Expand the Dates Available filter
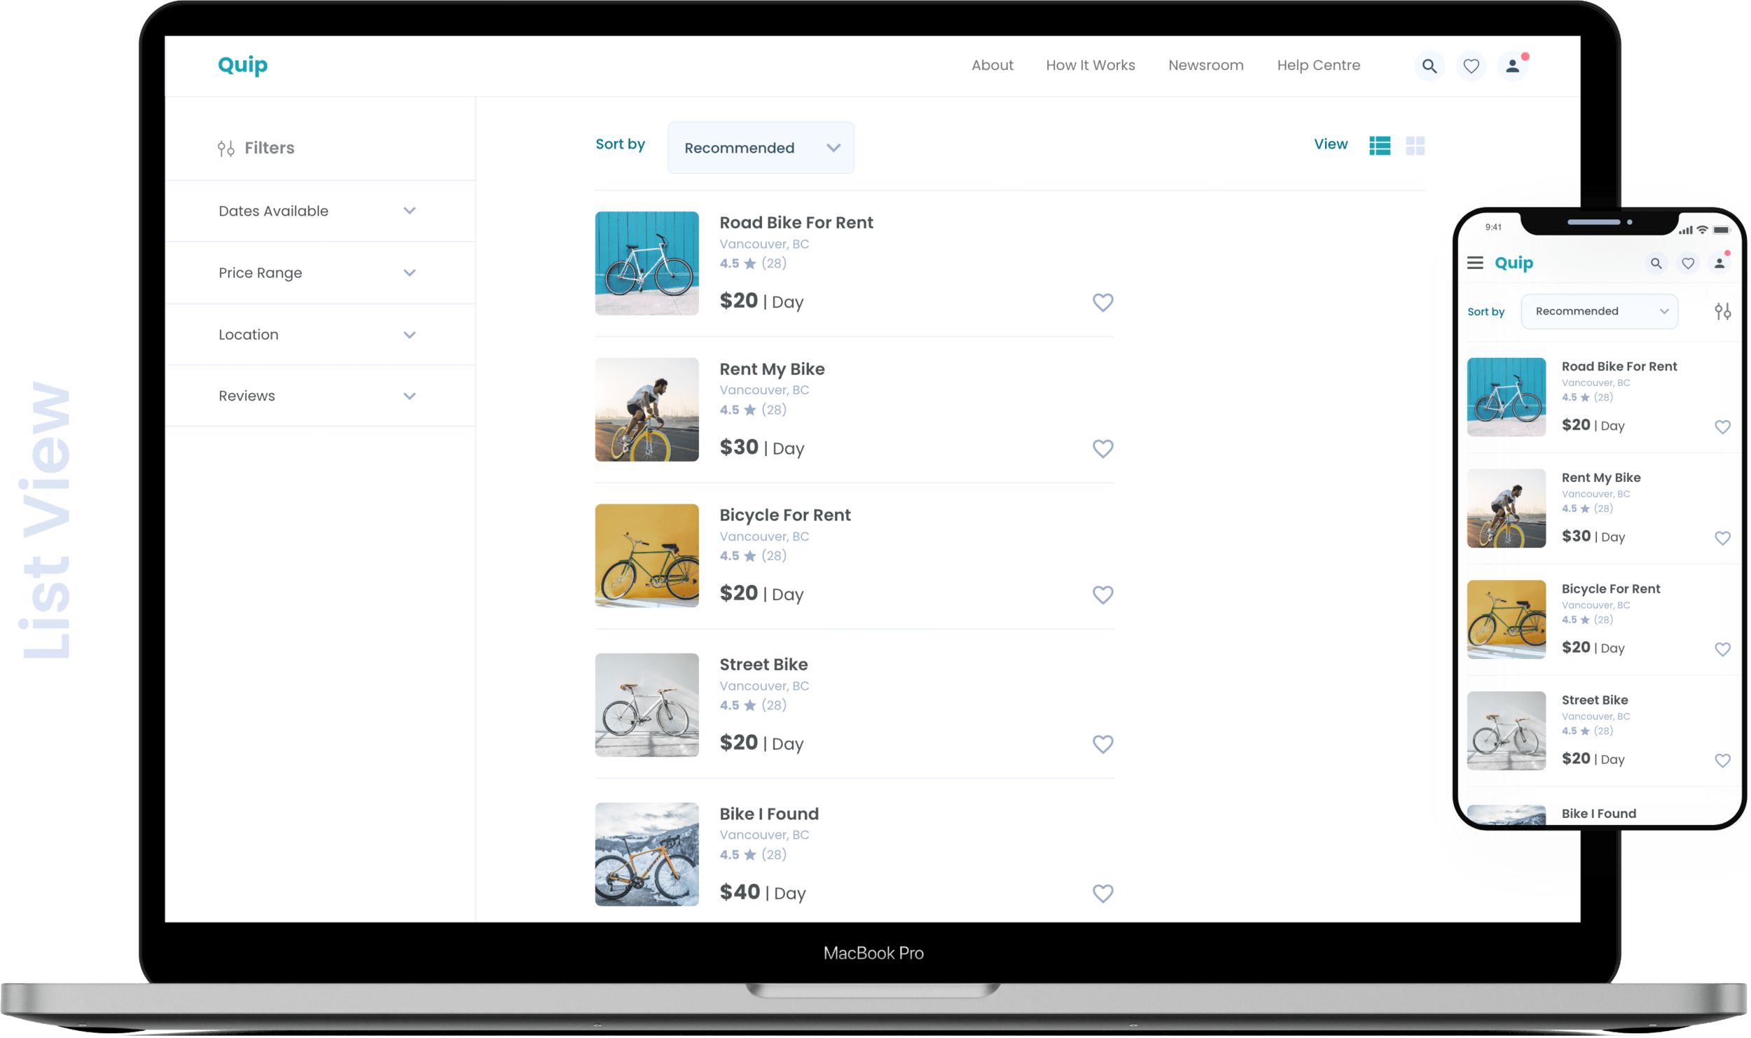Viewport: 1751px width, 1038px height. tap(319, 212)
